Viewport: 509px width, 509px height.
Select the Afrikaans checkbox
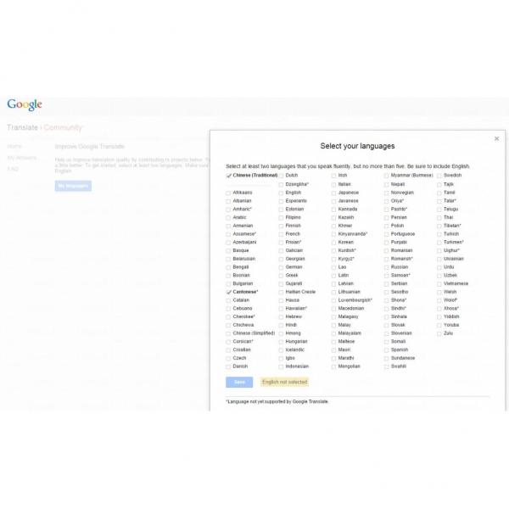228,193
